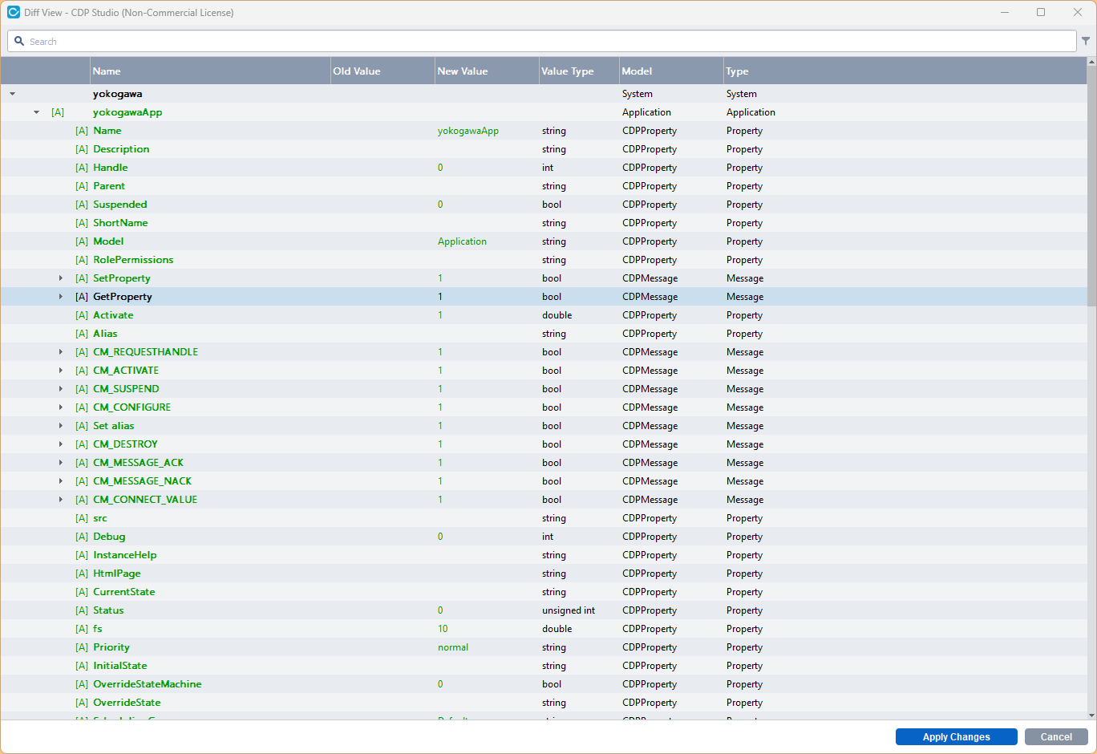Sort by the Value Type column header
This screenshot has height=754, width=1097.
tap(579, 71)
